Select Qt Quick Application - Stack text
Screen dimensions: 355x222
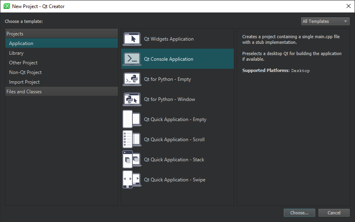pyautogui.click(x=174, y=160)
